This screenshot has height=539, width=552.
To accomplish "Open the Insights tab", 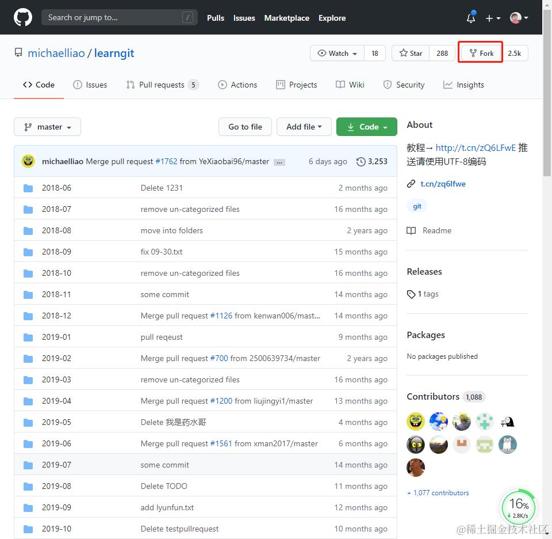I will (463, 85).
